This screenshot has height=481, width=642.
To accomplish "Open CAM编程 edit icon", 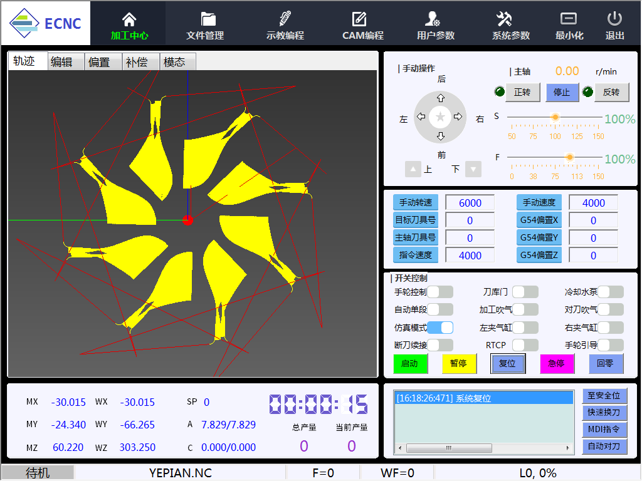I will pyautogui.click(x=359, y=19).
